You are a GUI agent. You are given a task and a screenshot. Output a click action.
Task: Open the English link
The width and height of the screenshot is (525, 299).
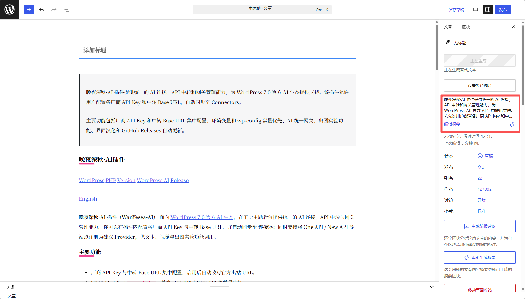click(x=88, y=199)
